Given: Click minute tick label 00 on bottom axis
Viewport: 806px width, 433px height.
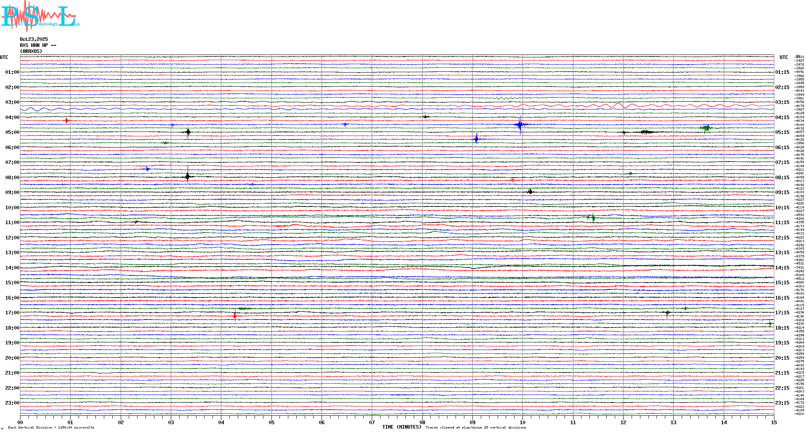Looking at the screenshot, I should coord(20,423).
